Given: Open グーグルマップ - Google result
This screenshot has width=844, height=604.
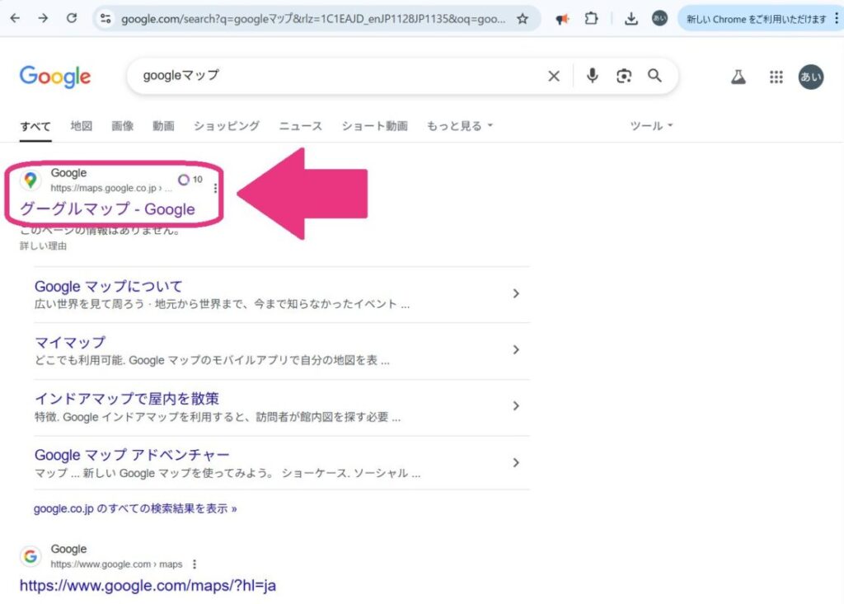Looking at the screenshot, I should pyautogui.click(x=107, y=208).
